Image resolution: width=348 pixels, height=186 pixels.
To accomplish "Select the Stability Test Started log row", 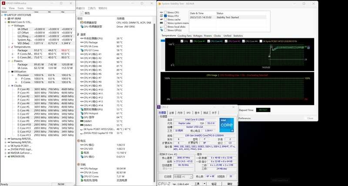I will coord(230,17).
